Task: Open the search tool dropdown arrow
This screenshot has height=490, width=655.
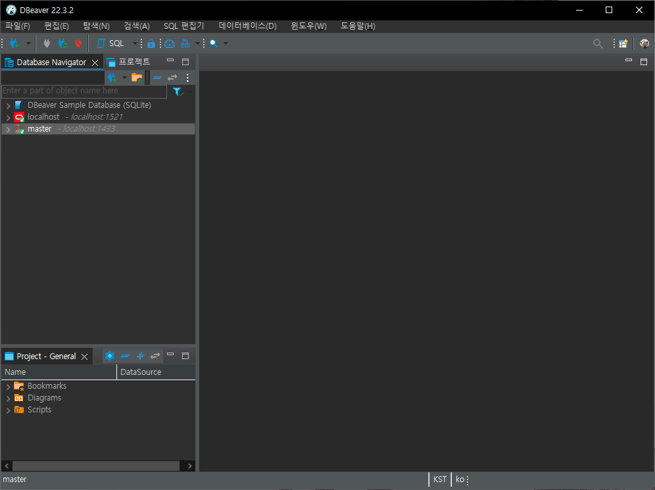Action: point(226,43)
